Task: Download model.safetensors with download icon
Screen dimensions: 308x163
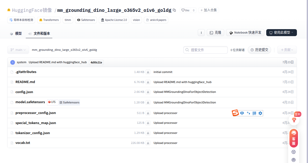Action: pos(148,102)
